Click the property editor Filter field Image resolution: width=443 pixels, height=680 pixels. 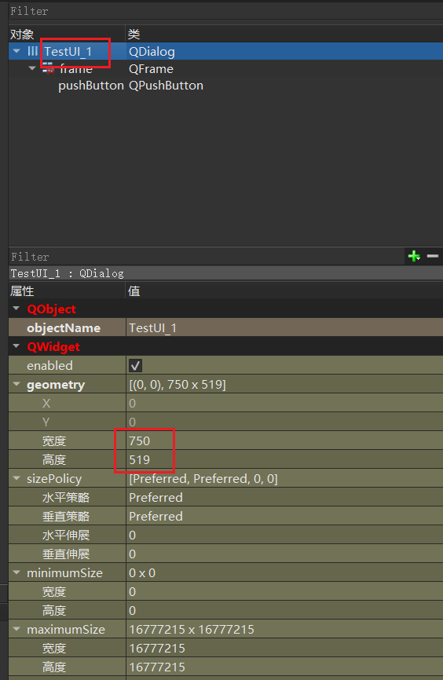[x=206, y=257]
